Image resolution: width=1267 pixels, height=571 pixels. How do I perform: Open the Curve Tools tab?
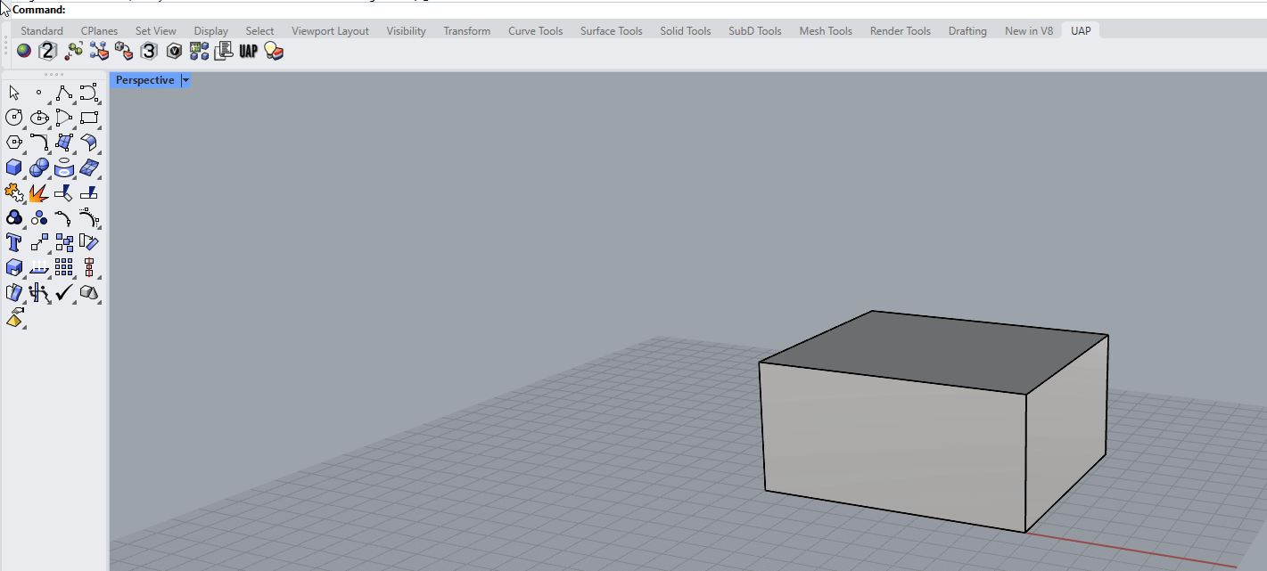(536, 31)
